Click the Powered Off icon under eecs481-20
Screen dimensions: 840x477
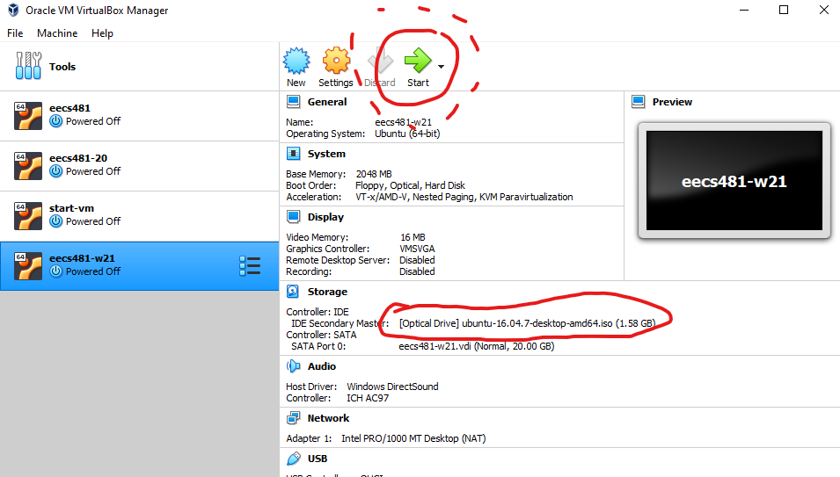click(55, 171)
